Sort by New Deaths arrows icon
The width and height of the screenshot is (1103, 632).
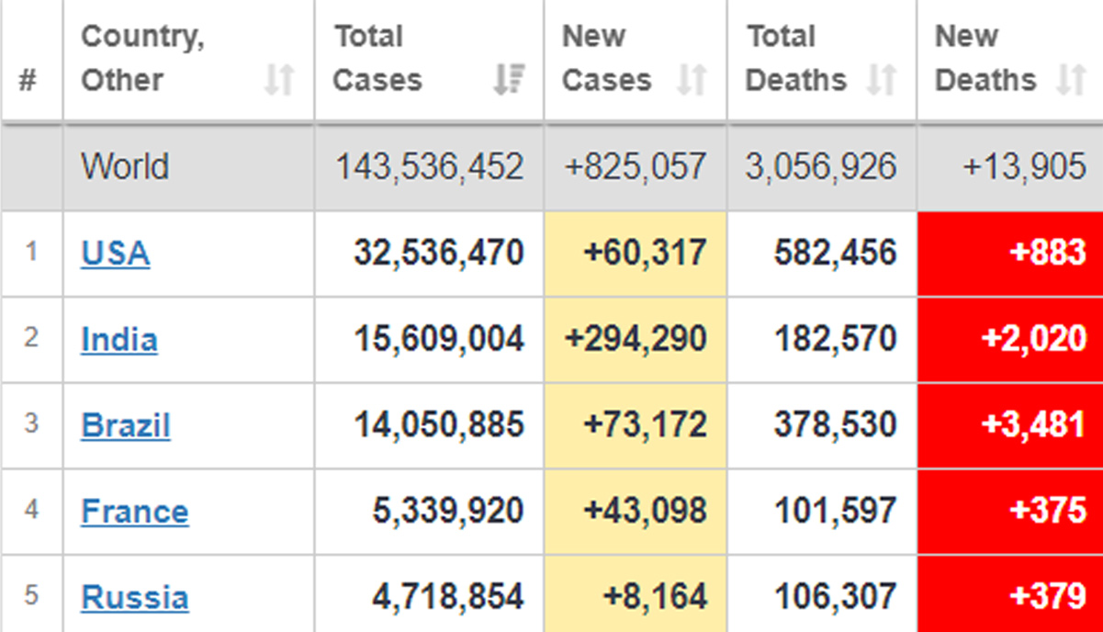pyautogui.click(x=1070, y=80)
